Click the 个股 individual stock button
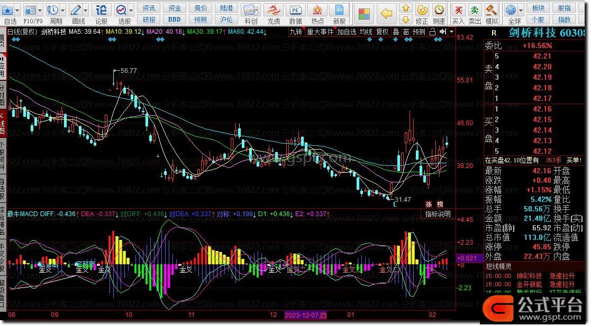The image size is (591, 326). click(x=538, y=19)
